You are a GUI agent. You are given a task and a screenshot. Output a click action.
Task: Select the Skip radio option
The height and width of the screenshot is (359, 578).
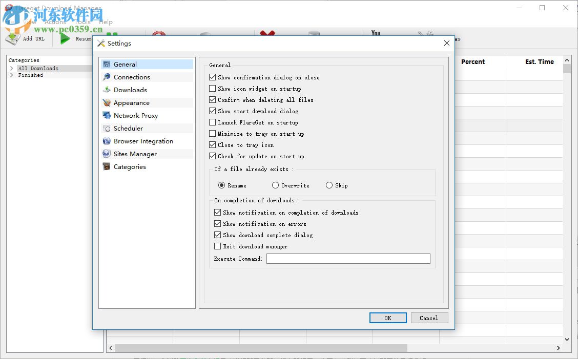click(329, 185)
